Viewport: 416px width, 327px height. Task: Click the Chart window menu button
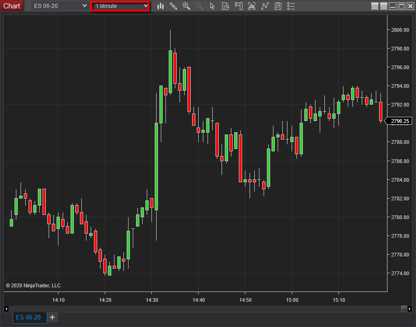pyautogui.click(x=12, y=6)
